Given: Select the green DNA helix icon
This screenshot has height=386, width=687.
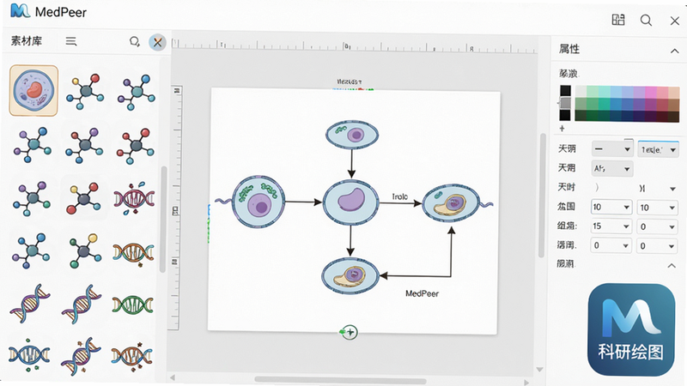Looking at the screenshot, I should [x=133, y=305].
